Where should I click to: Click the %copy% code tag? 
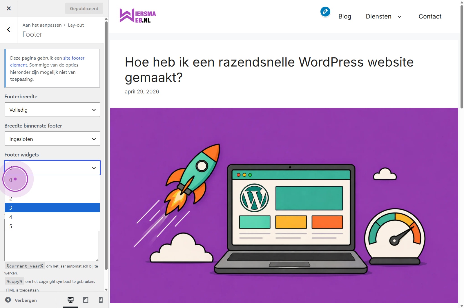tap(14, 281)
